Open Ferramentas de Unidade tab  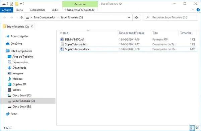[80, 10]
